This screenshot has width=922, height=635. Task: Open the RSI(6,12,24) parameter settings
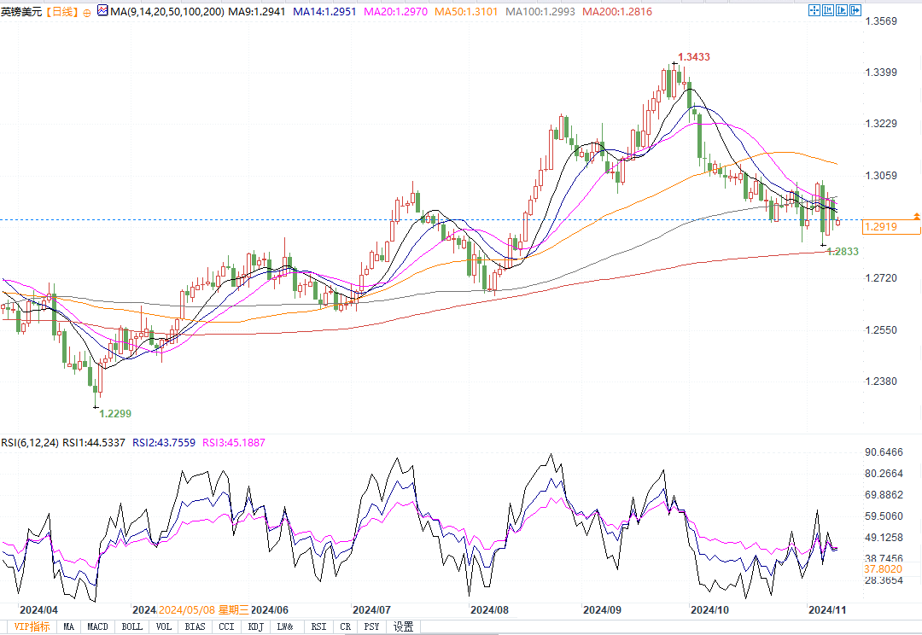(30, 443)
